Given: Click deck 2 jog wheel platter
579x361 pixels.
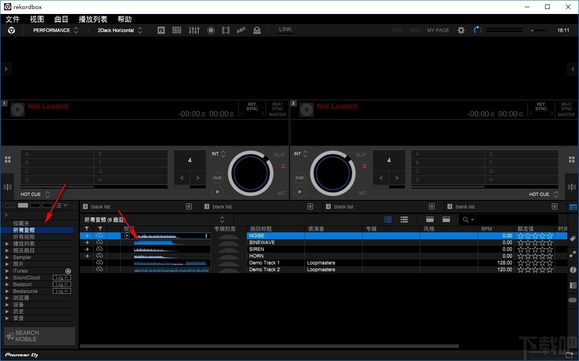Looking at the screenshot, I should click(332, 173).
